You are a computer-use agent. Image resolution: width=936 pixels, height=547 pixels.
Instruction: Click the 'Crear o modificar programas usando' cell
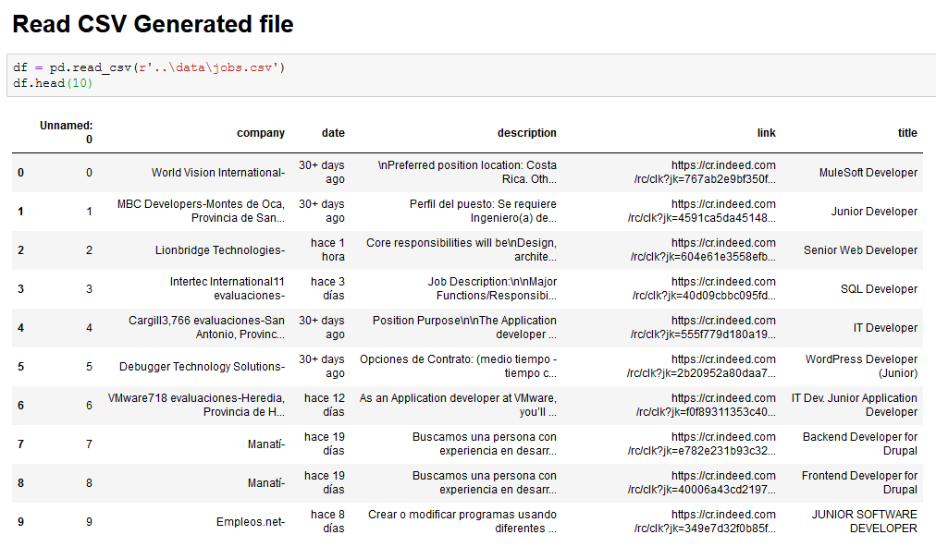click(462, 521)
